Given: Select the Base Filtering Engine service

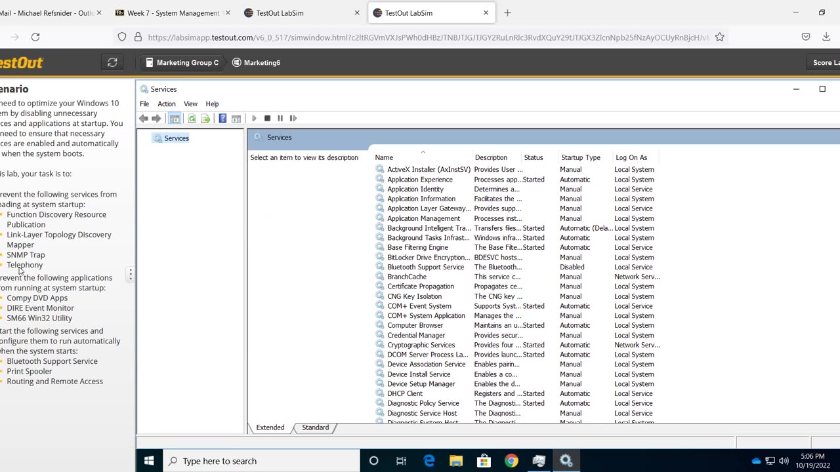Looking at the screenshot, I should tap(517, 248).
